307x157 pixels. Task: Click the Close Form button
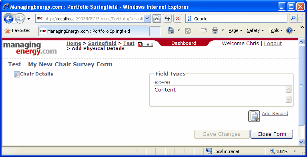[272, 134]
